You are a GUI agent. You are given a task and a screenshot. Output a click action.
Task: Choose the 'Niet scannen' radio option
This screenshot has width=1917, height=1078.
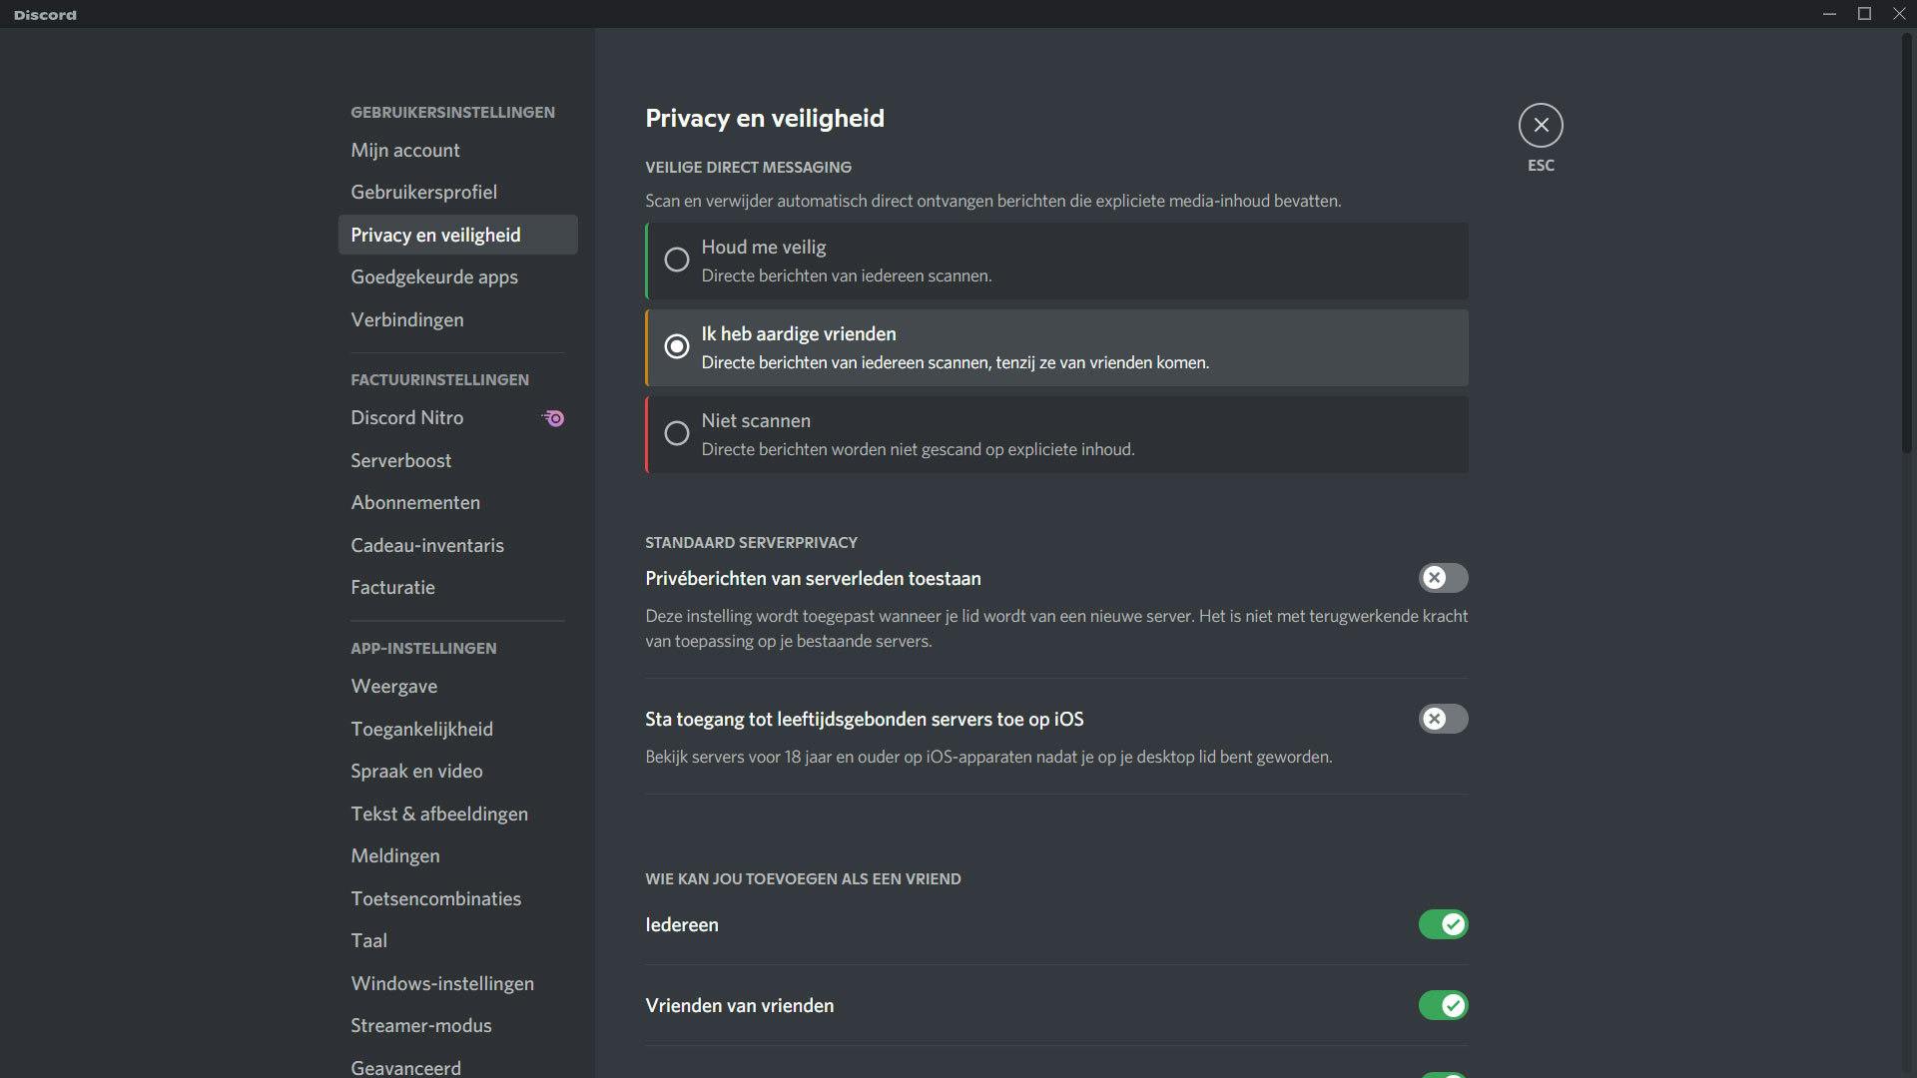coord(677,434)
